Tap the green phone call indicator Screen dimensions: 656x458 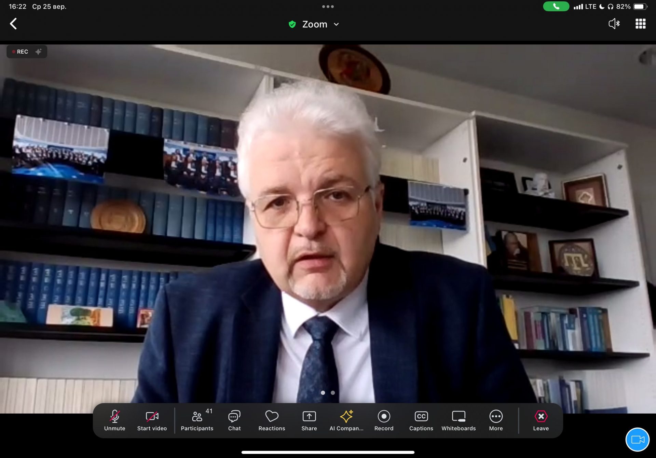tap(556, 6)
